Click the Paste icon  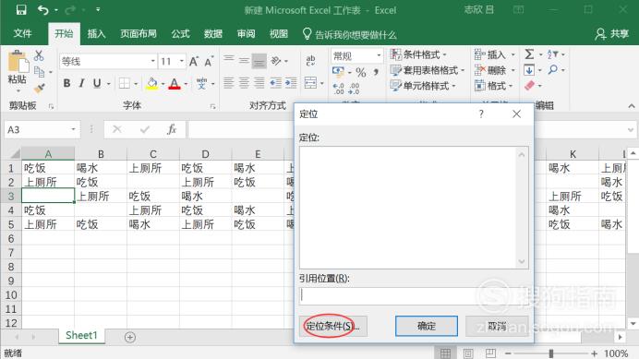click(x=18, y=63)
